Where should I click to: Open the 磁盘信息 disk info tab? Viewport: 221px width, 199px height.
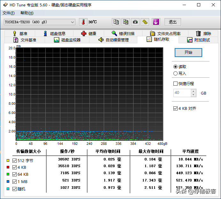[54, 33]
